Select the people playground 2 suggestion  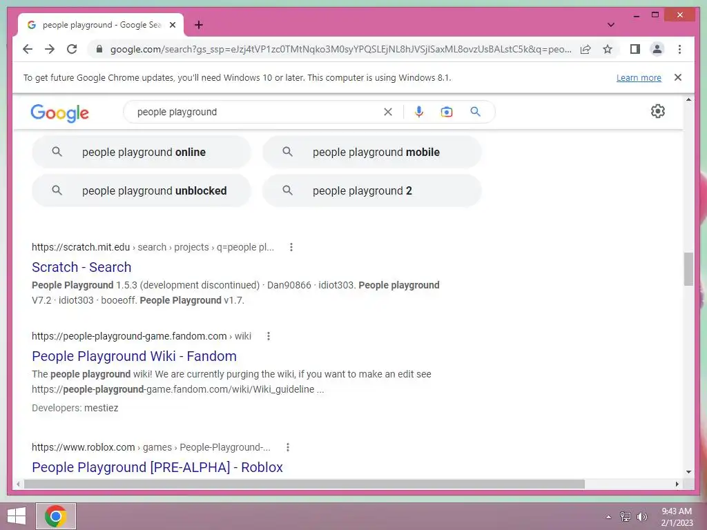click(372, 190)
